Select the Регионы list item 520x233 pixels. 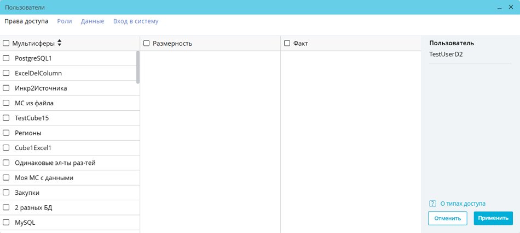tap(28, 133)
